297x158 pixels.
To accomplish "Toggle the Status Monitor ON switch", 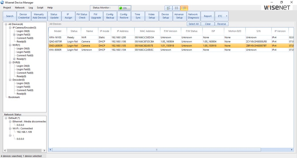I will point(125,8).
